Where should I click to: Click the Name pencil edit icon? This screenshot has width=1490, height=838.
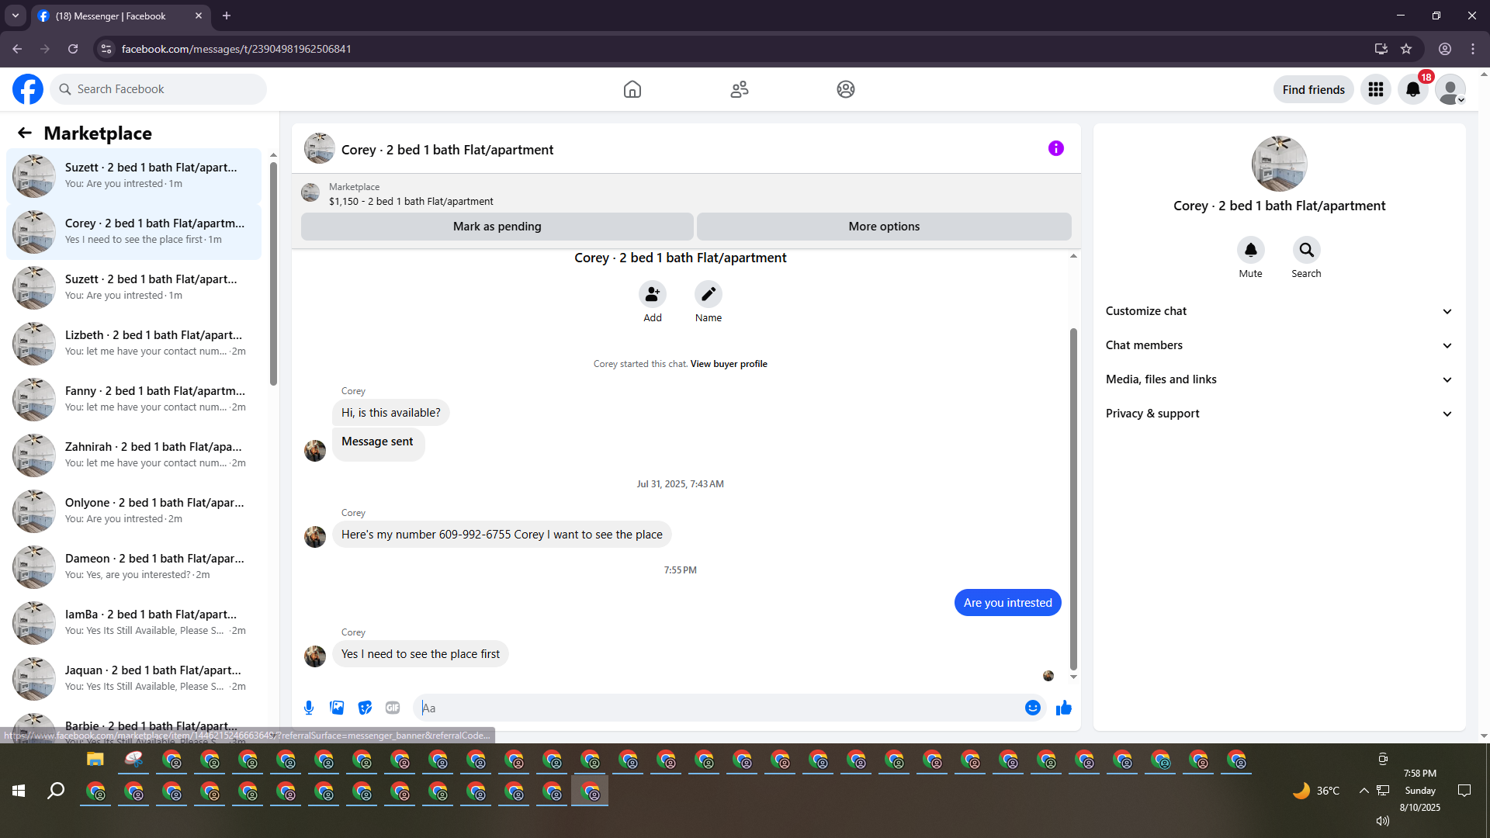tap(708, 294)
